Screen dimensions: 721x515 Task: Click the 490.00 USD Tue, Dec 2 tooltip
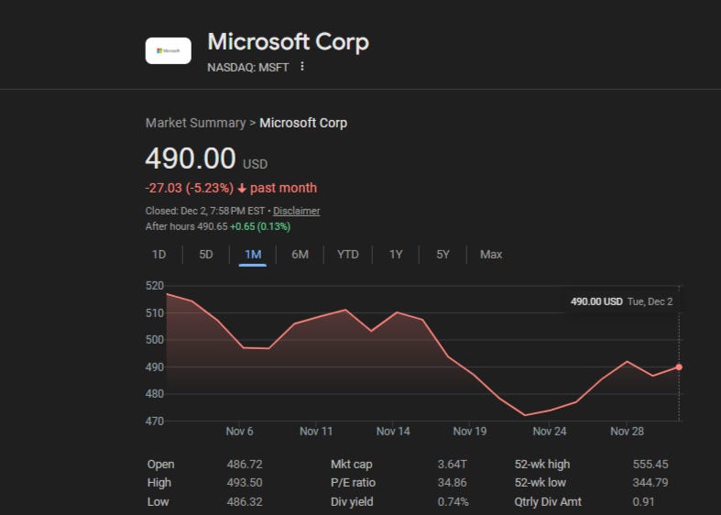tap(622, 301)
